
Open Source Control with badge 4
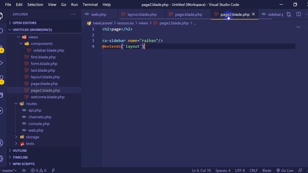pyautogui.click(x=1, y=49)
